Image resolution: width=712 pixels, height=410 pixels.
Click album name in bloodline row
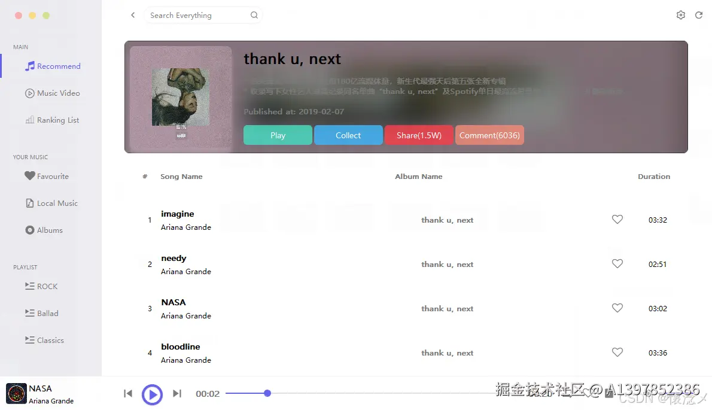point(448,353)
